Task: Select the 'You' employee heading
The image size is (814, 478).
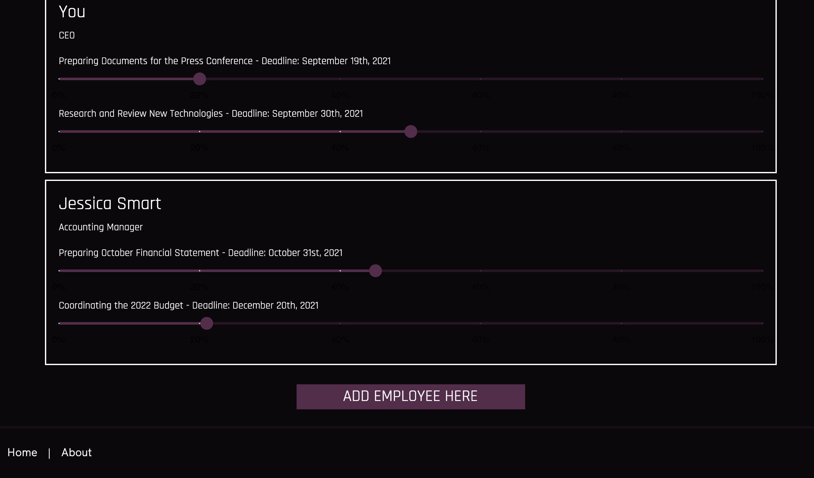Action: click(72, 12)
